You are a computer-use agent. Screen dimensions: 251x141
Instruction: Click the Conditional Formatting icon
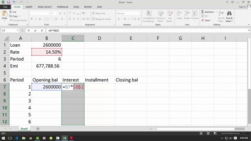click(149, 13)
